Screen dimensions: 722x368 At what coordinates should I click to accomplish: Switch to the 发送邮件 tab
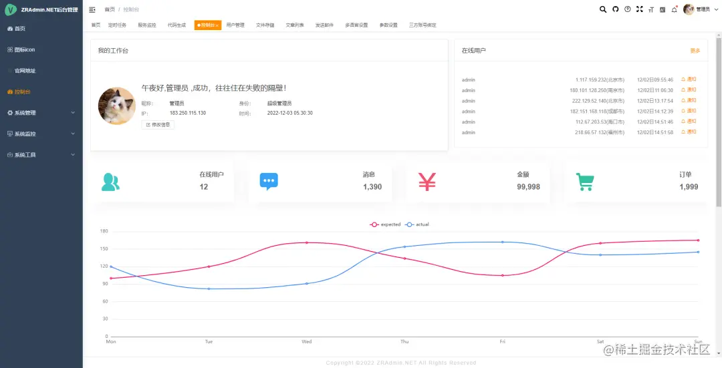pos(325,25)
